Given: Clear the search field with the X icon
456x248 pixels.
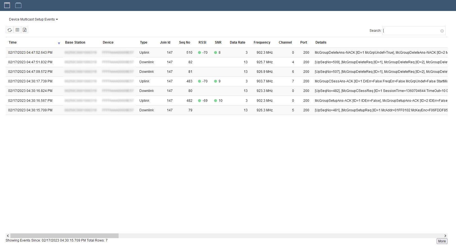Looking at the screenshot, I should [x=442, y=31].
